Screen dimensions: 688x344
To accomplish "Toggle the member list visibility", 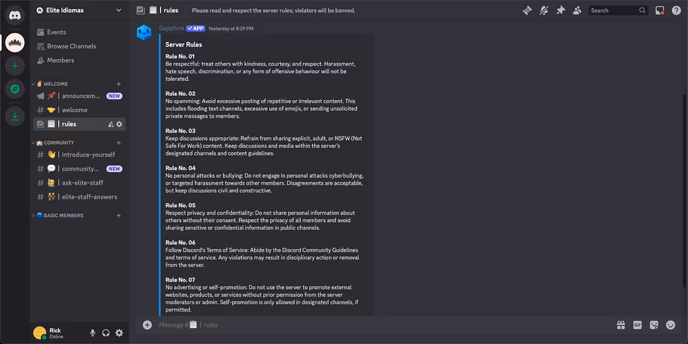I will pos(577,10).
